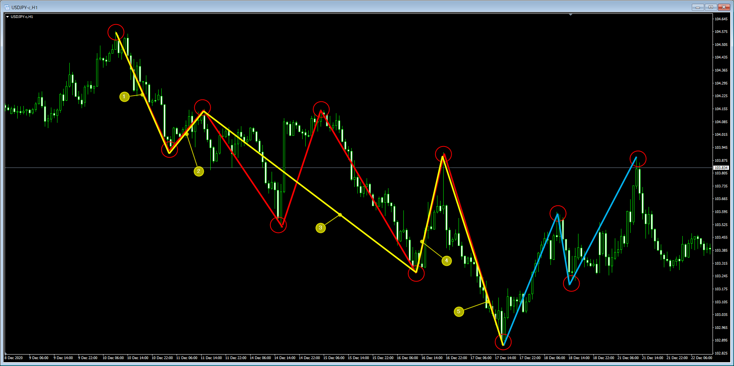Select the 104.435 price scale value
734x366 pixels.
pos(721,57)
